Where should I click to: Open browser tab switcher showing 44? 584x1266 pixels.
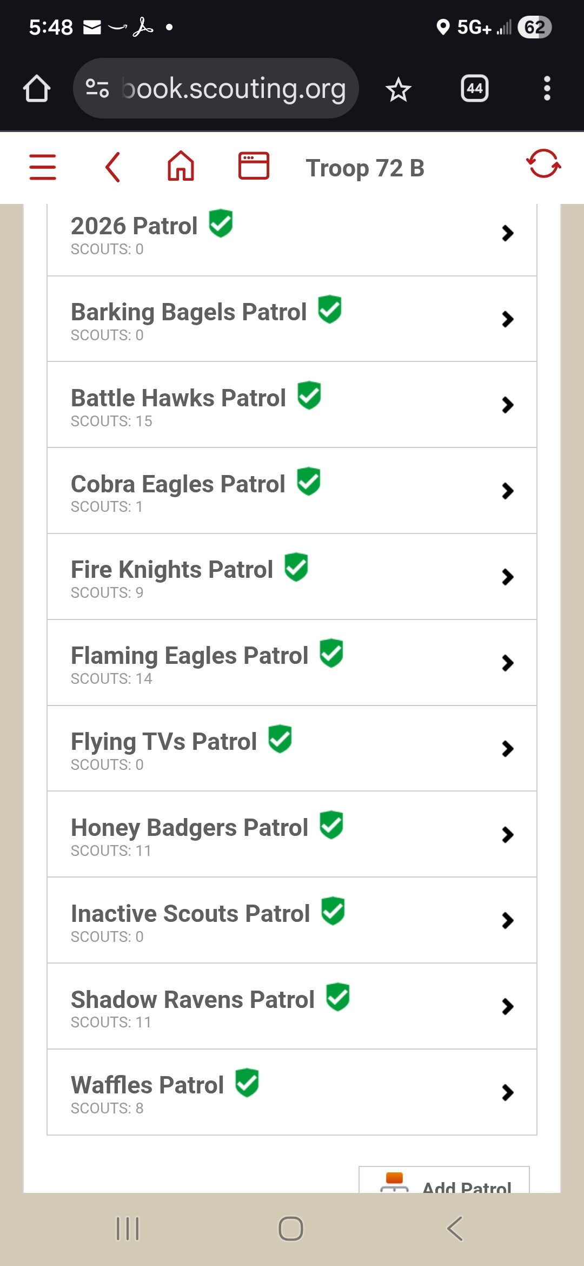point(474,88)
